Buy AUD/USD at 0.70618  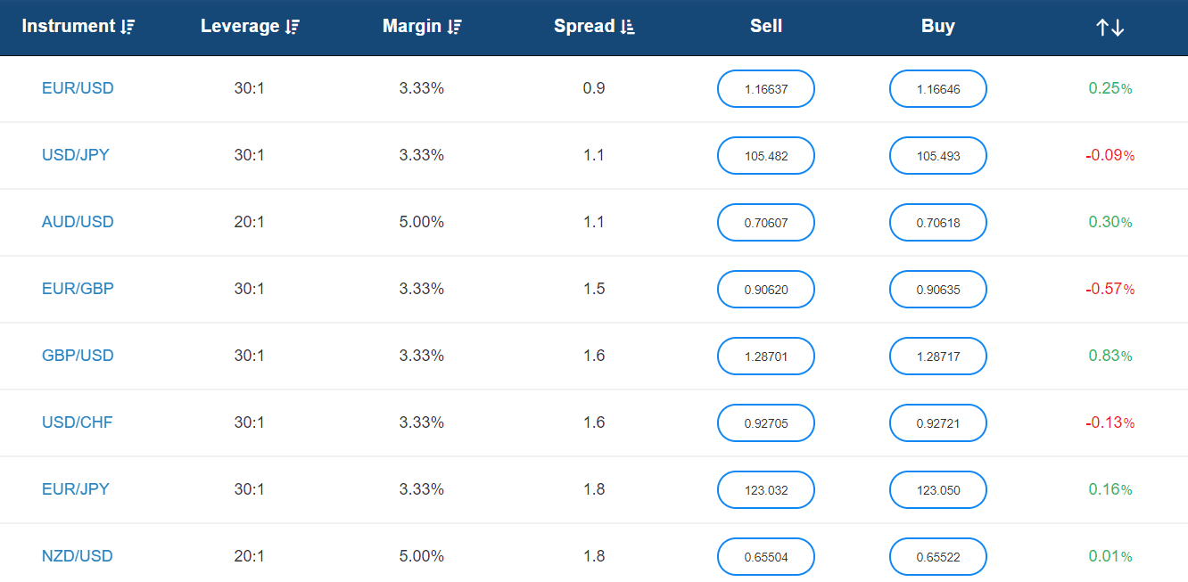coord(938,223)
